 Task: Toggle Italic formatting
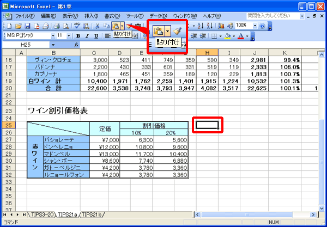[x=87, y=36]
